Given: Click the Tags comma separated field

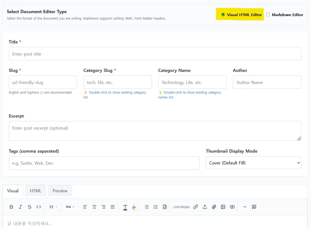Looking at the screenshot, I should tap(104, 163).
